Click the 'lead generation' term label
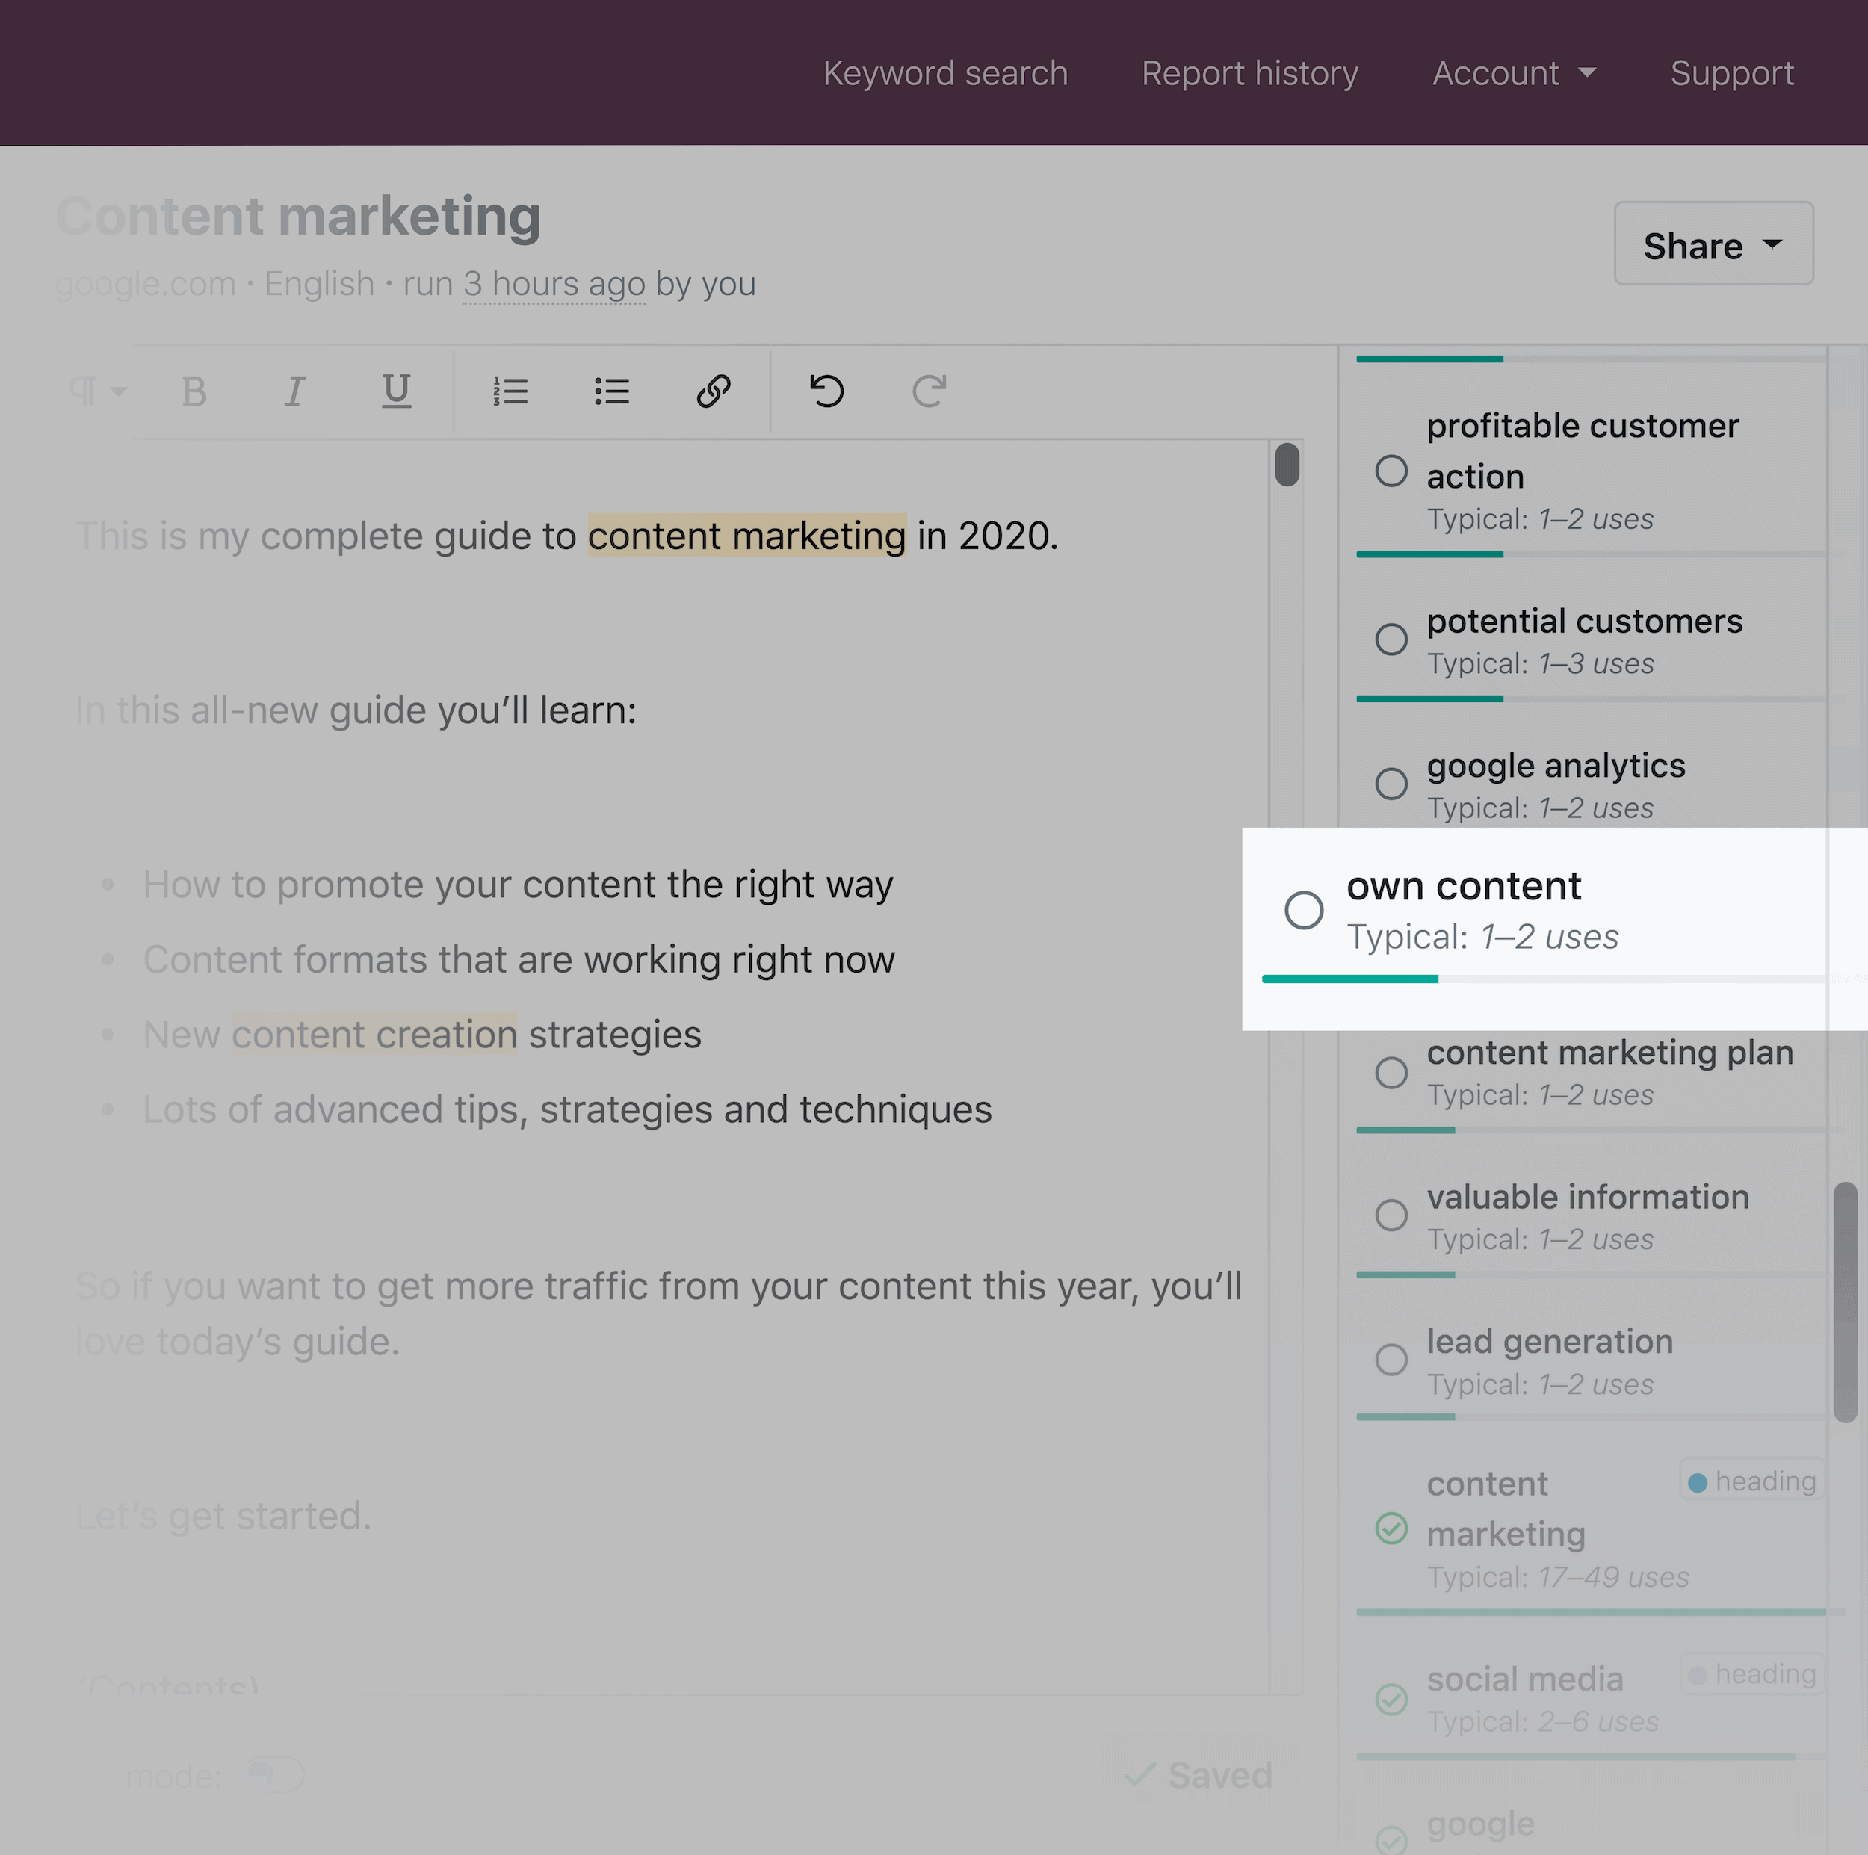Image resolution: width=1868 pixels, height=1855 pixels. click(x=1550, y=1342)
